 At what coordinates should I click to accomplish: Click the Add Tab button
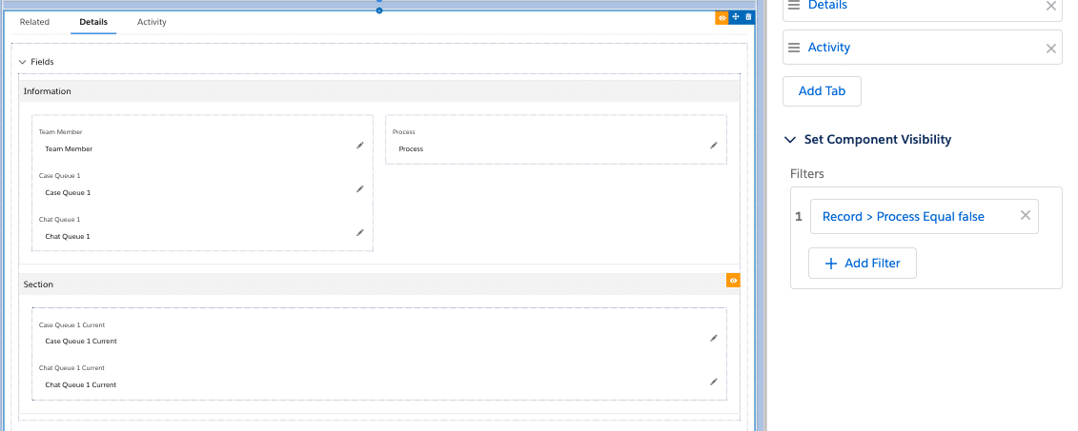click(x=822, y=91)
